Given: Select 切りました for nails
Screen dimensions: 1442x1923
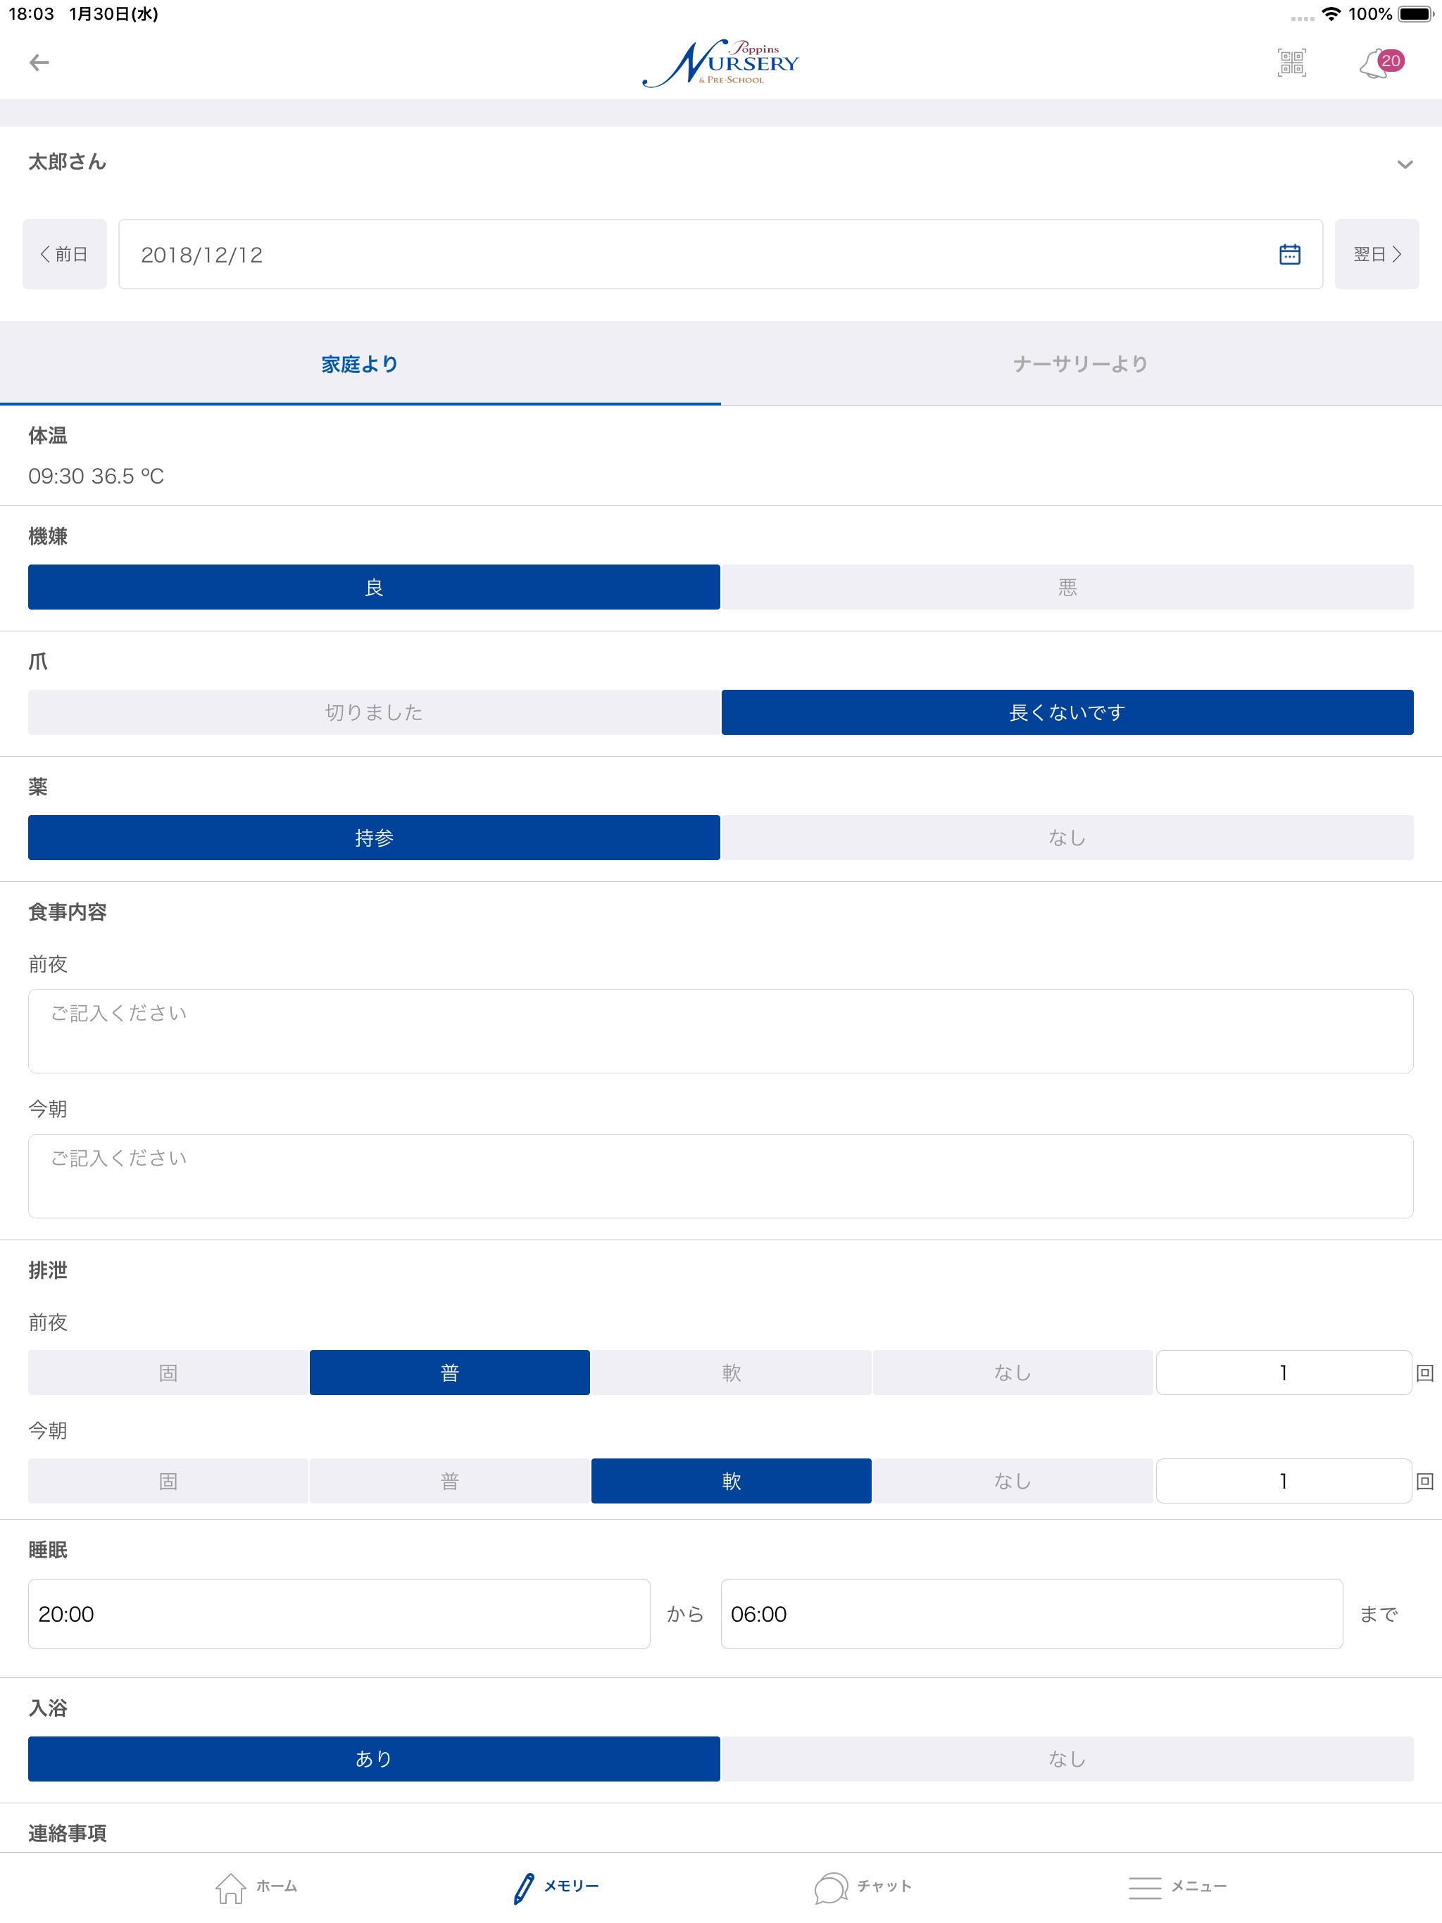Looking at the screenshot, I should [x=374, y=712].
